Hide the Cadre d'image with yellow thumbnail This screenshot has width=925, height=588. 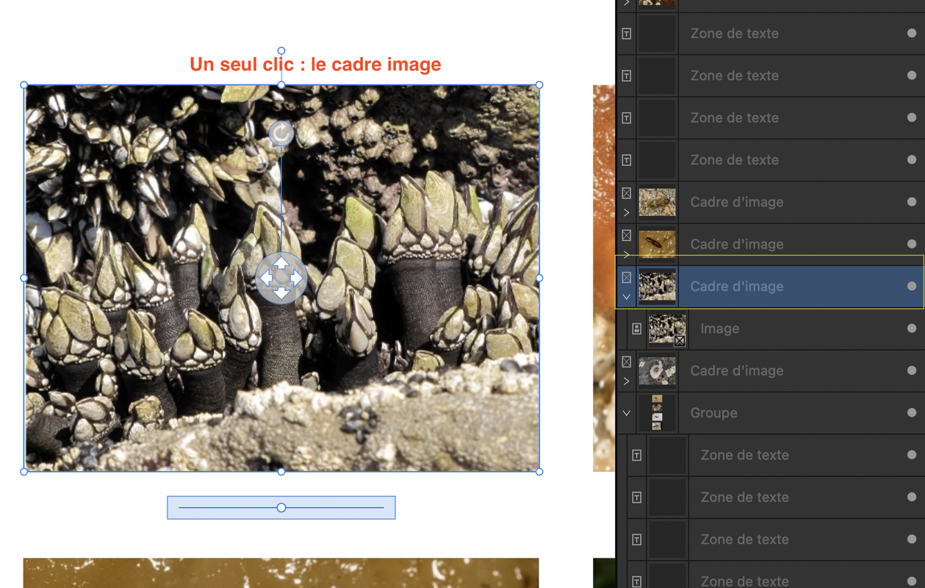[912, 244]
